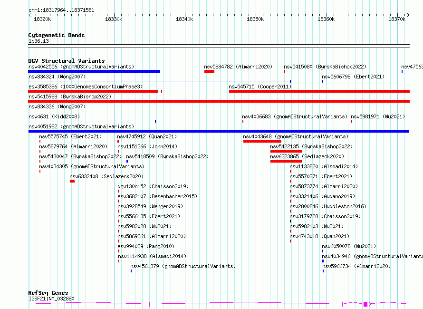Image resolution: width=423 pixels, height=309 pixels.
Task: Select nsv4745912 (Quan2021) label
Action: click(x=147, y=136)
